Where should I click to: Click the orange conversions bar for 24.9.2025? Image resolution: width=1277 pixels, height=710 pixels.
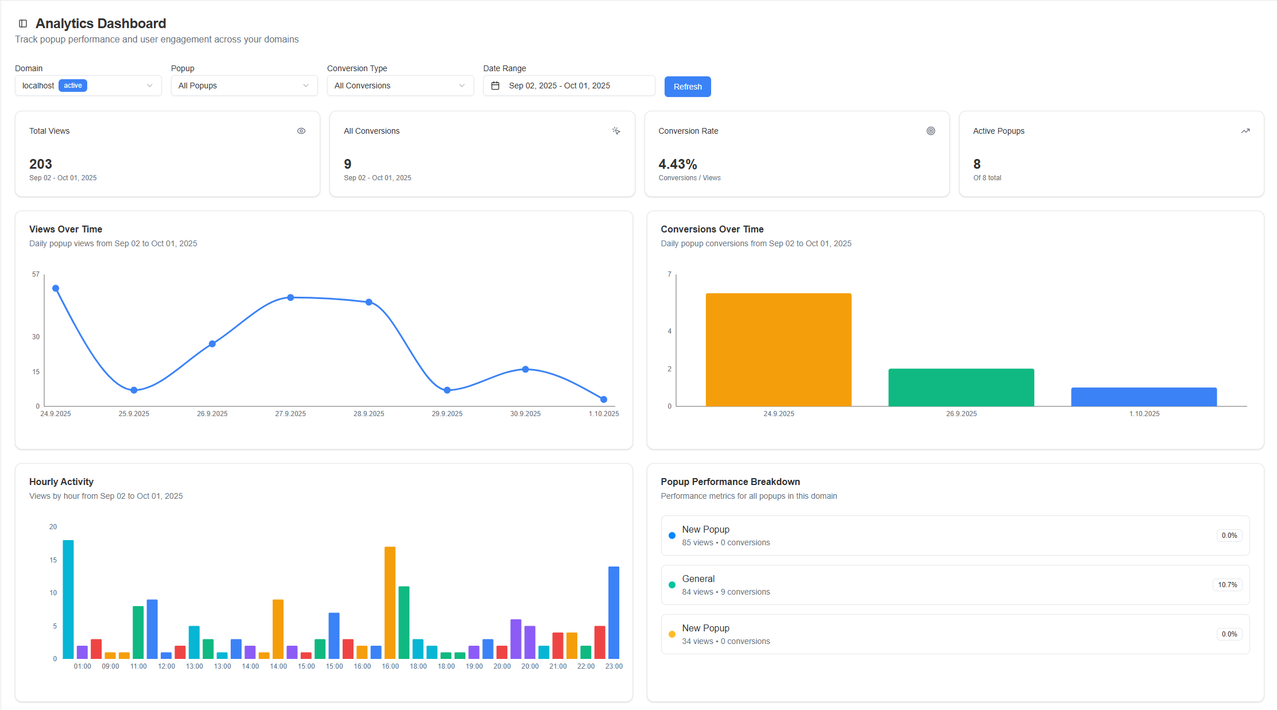click(x=778, y=349)
